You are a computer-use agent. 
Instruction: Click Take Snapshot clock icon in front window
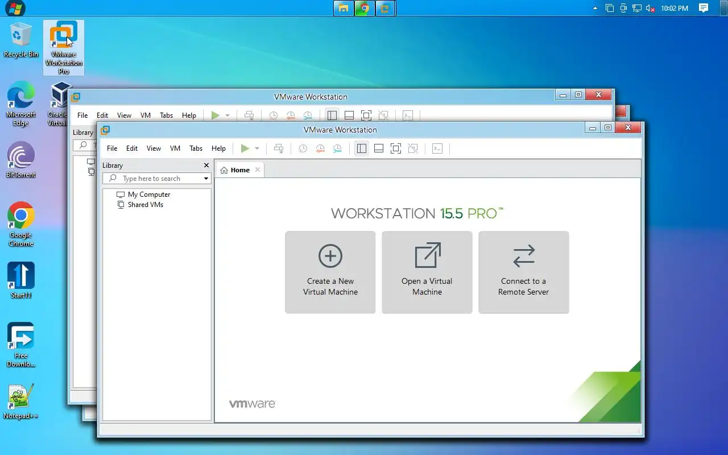coord(303,148)
